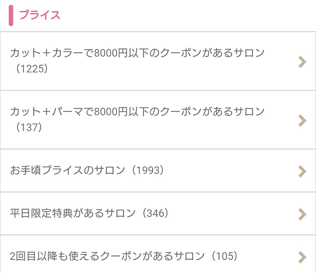Click the chevron for カット＋カラー coupon salons

coord(302,62)
